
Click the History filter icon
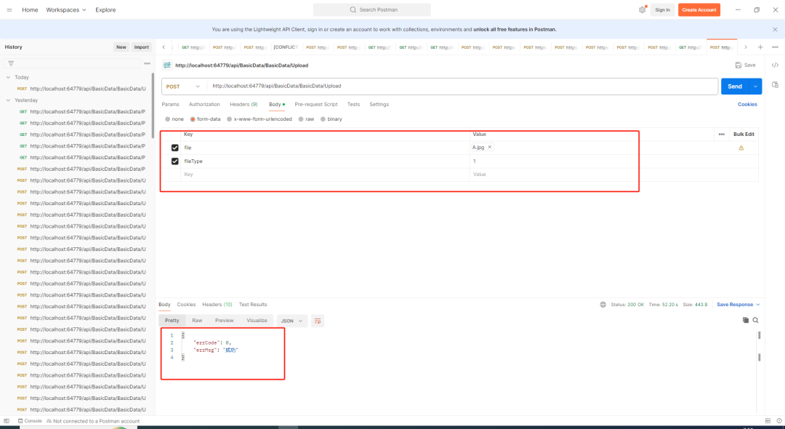pos(11,63)
